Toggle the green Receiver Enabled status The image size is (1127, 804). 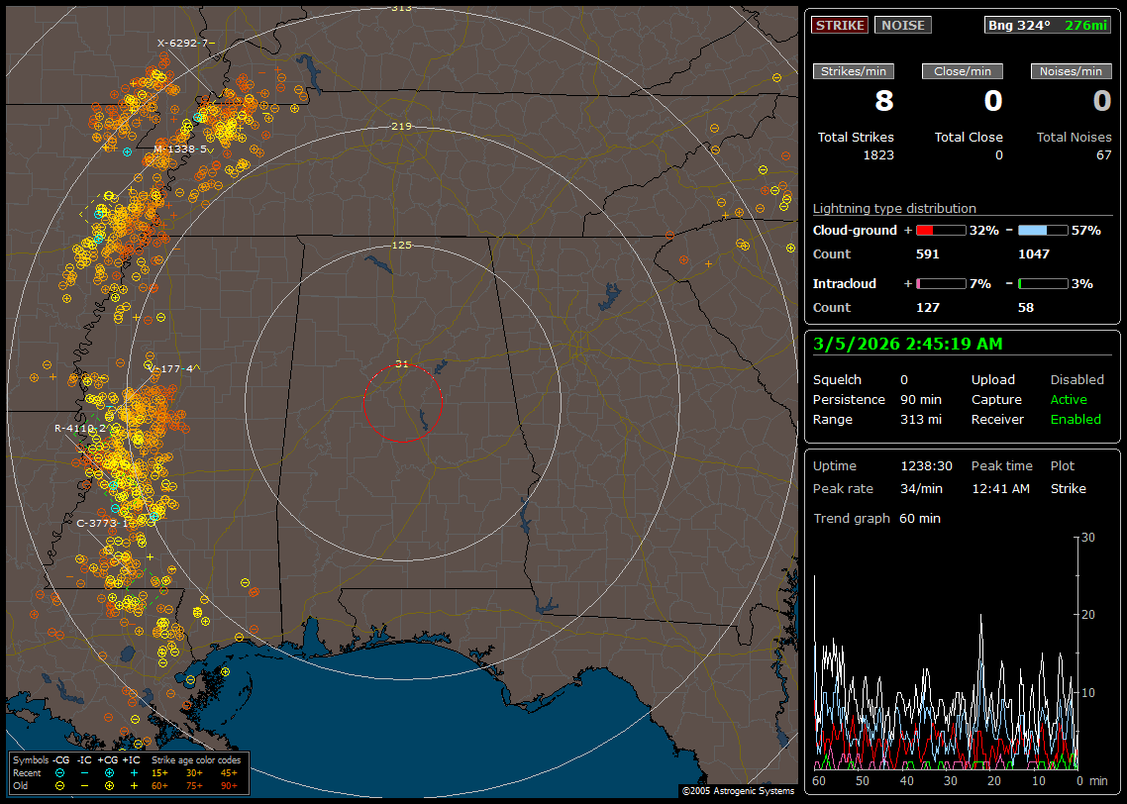(x=1076, y=419)
